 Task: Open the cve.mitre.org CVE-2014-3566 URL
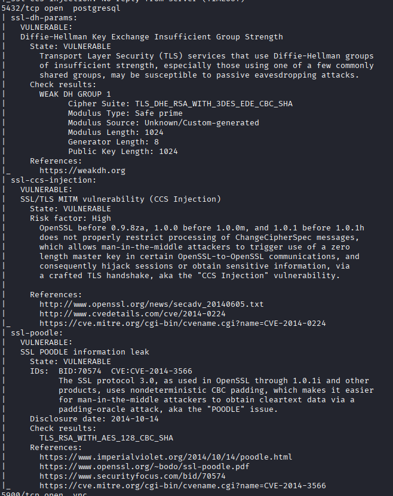click(x=183, y=486)
